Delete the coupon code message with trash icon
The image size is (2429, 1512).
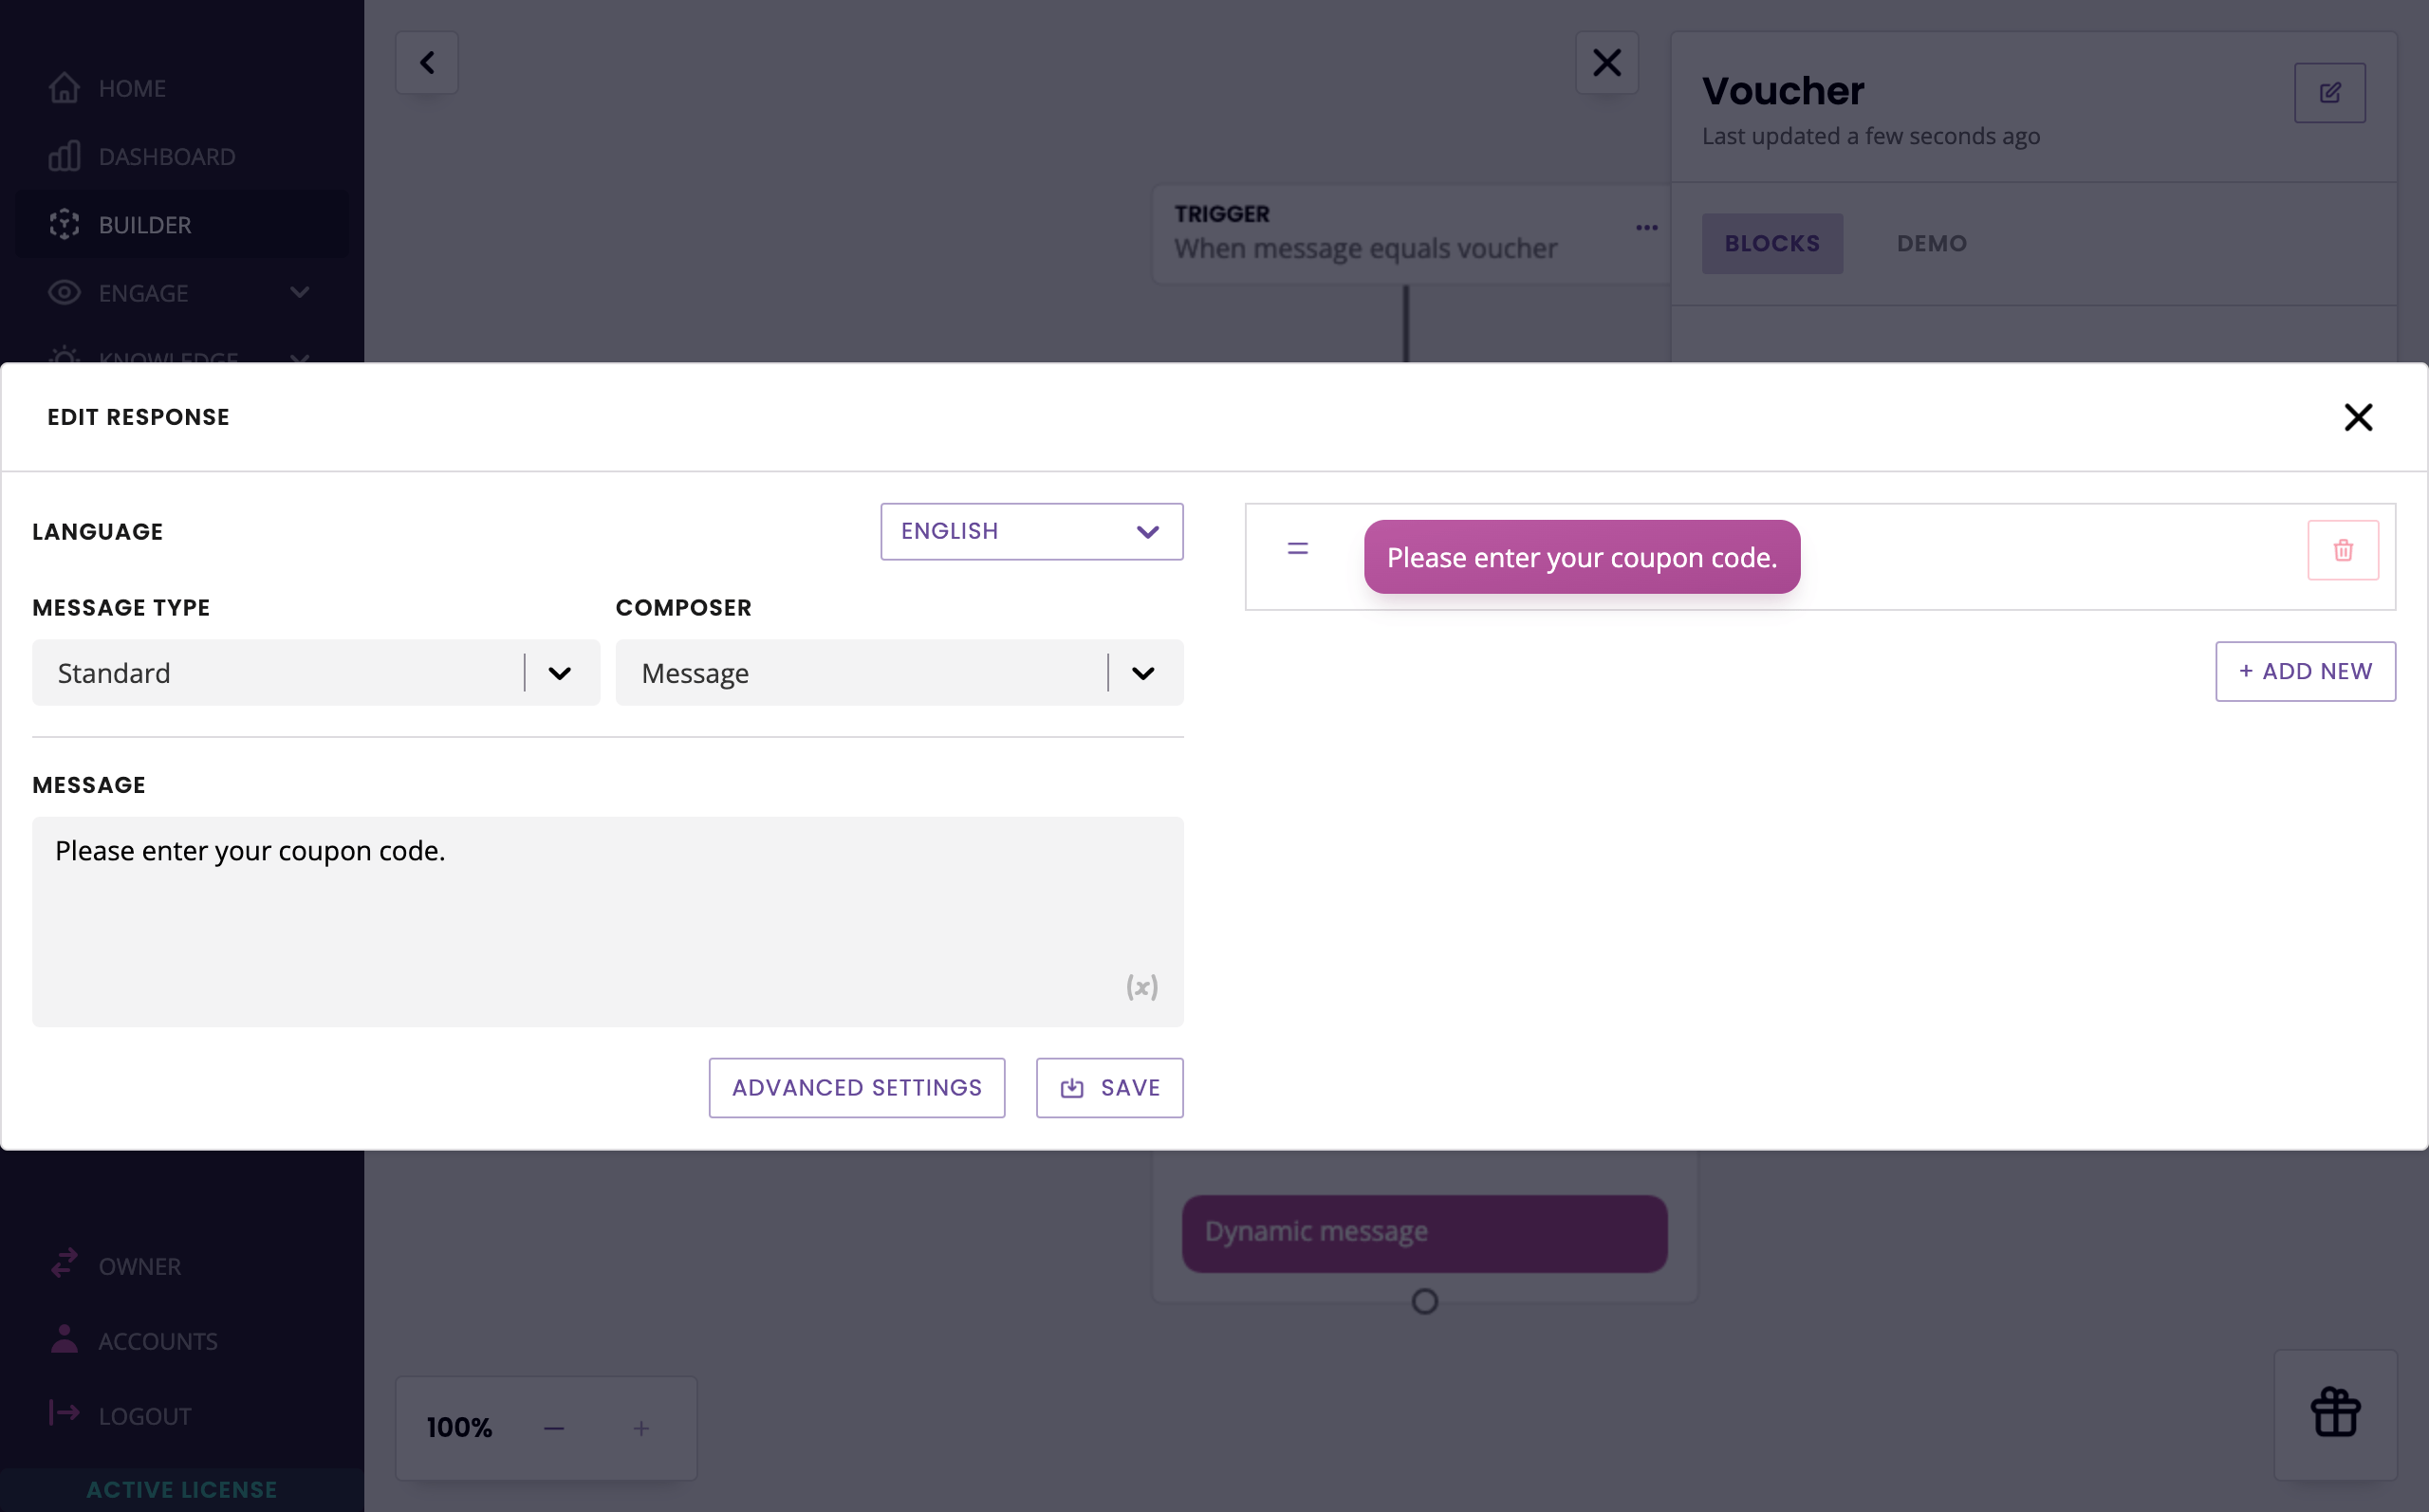(x=2342, y=550)
